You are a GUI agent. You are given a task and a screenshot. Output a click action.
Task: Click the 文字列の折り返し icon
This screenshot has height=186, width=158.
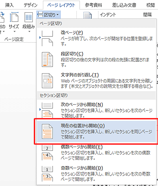tap(47, 81)
